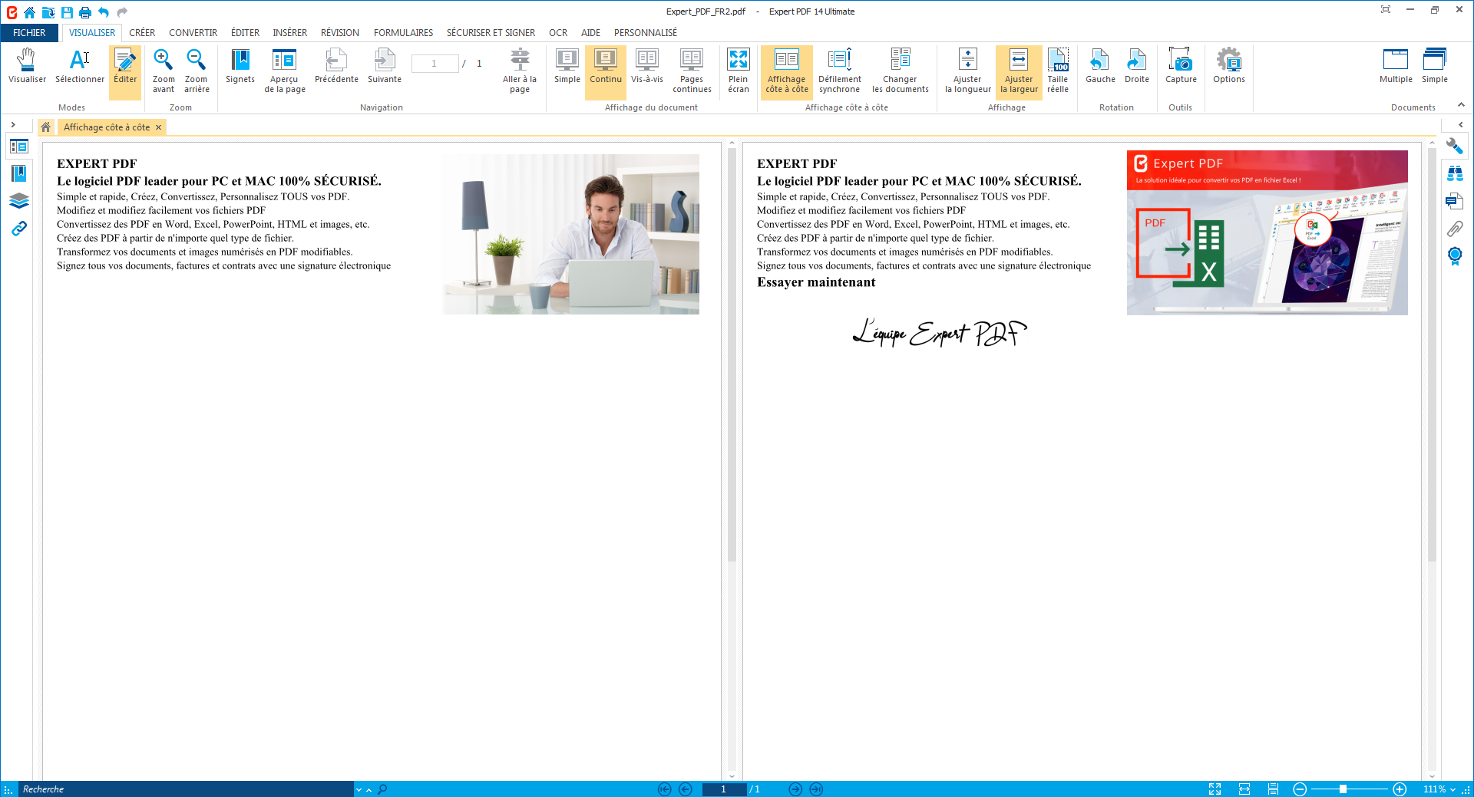The width and height of the screenshot is (1474, 797).
Task: Switch to Simple page display
Action: pos(567,66)
